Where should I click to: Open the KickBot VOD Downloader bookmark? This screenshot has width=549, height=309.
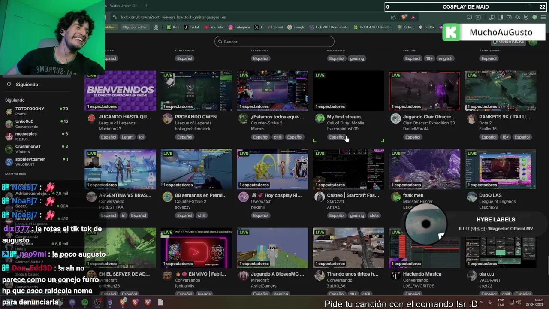click(373, 27)
